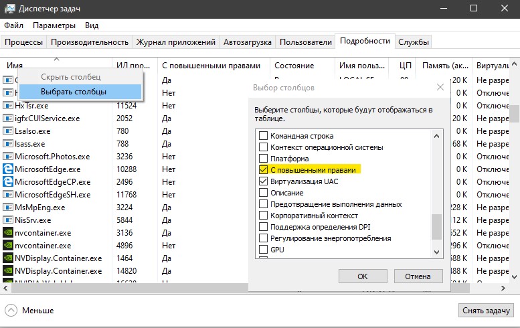The width and height of the screenshot is (520, 328).
Task: Open the Службы tab
Action: point(414,42)
